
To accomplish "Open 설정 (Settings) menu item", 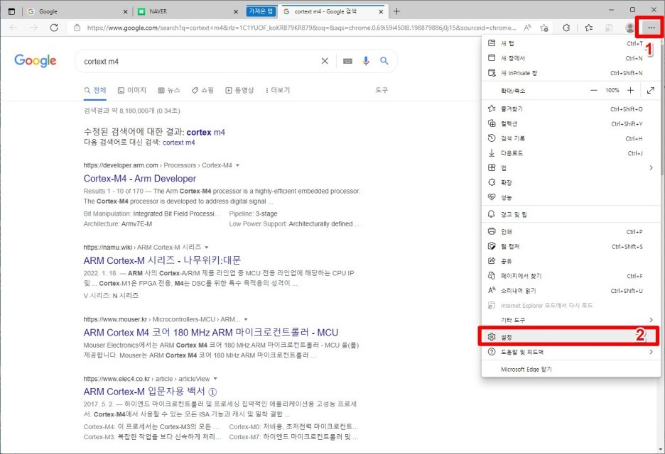I will [571, 337].
